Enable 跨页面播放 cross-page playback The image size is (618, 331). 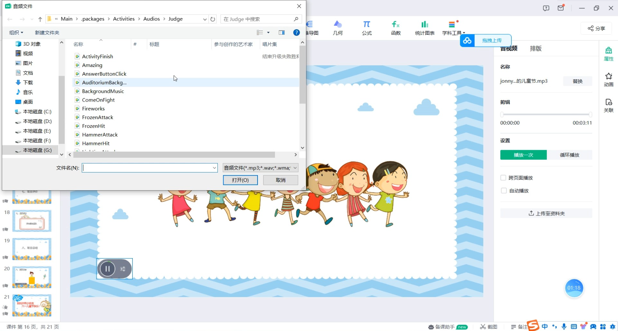click(x=503, y=178)
